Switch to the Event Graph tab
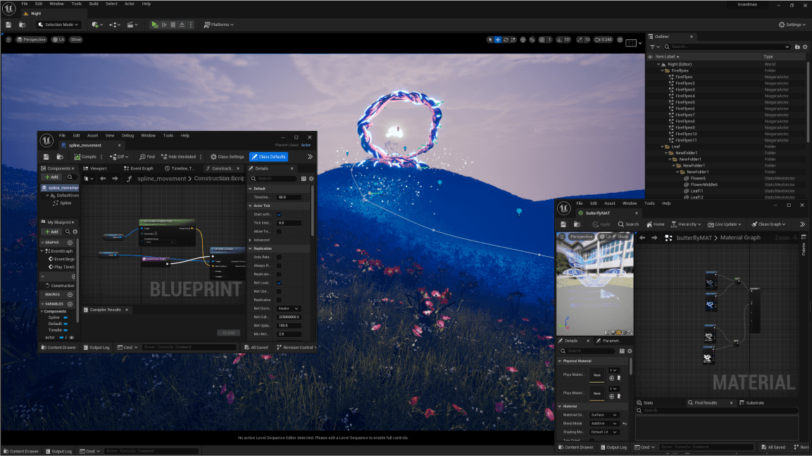Viewport: 812px width, 456px height. pos(138,168)
